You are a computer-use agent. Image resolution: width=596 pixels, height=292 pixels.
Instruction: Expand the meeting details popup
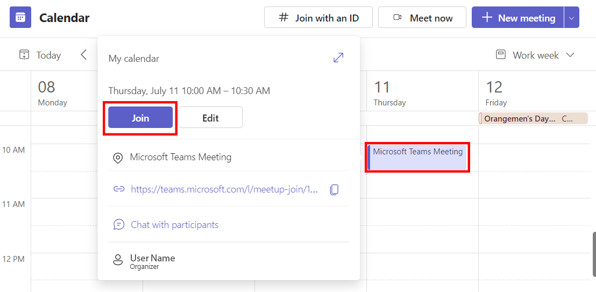coord(338,58)
